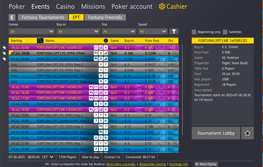The width and height of the screenshot is (263, 167).
Task: Switch to Fortuna Freerolls tab
Action: point(105,17)
